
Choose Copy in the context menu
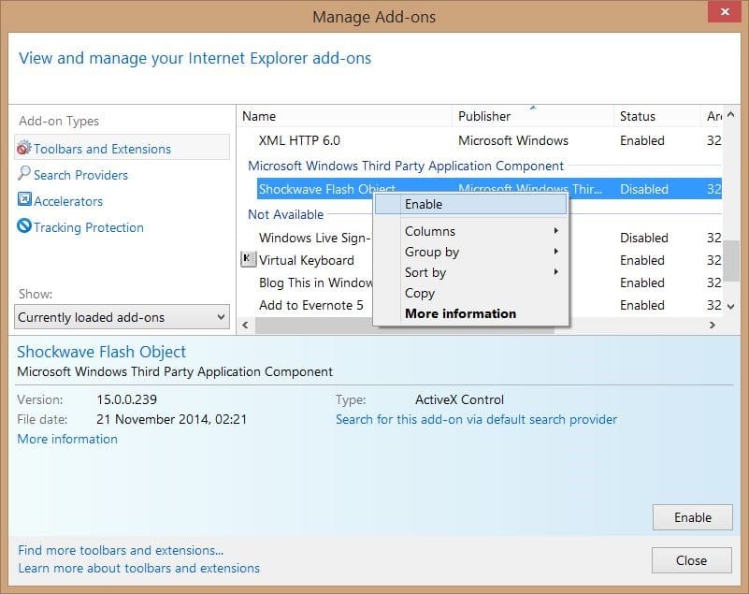(x=470, y=293)
